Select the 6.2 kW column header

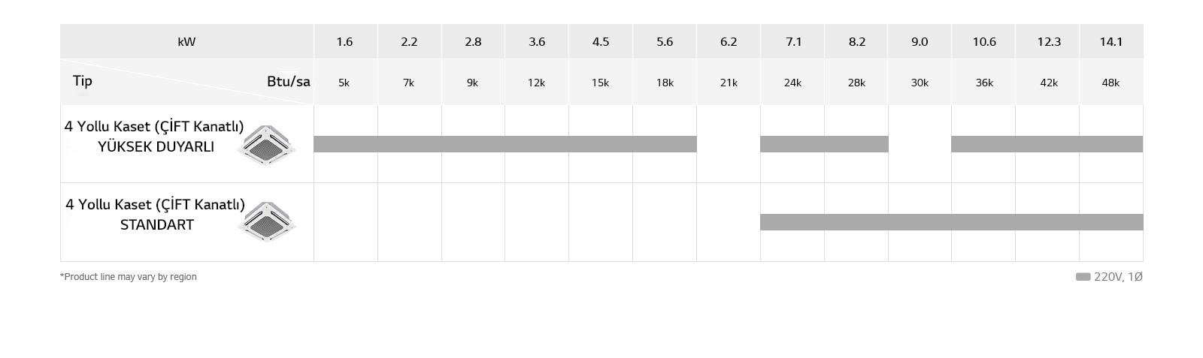729,42
